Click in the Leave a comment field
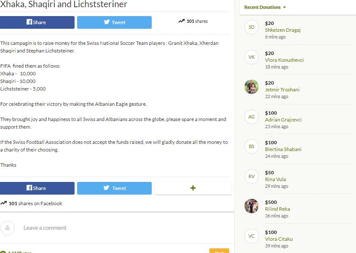356x253 pixels. coord(123,228)
